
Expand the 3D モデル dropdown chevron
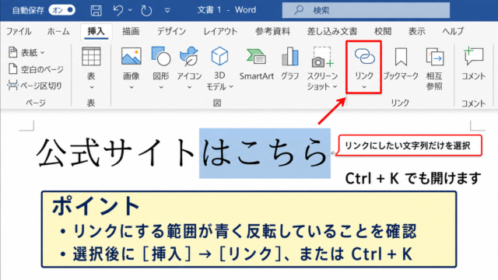coord(231,86)
